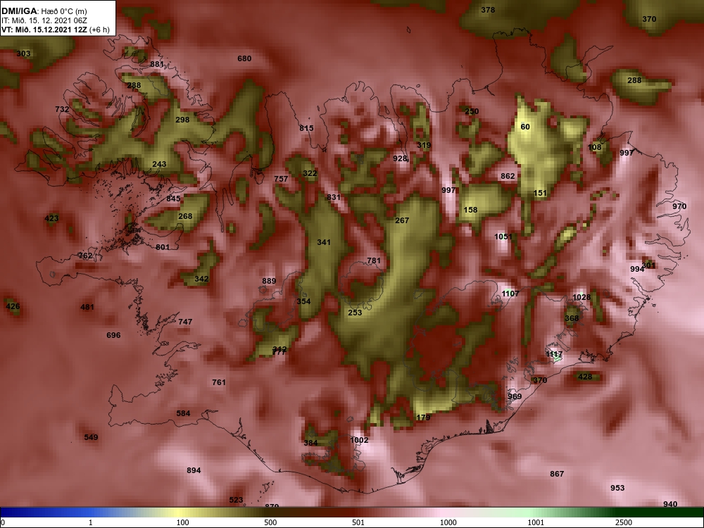
Task: Click the valid time line 'VT: Mið. 15.12.2021 12Z (+6 h)'
Action: pos(56,30)
